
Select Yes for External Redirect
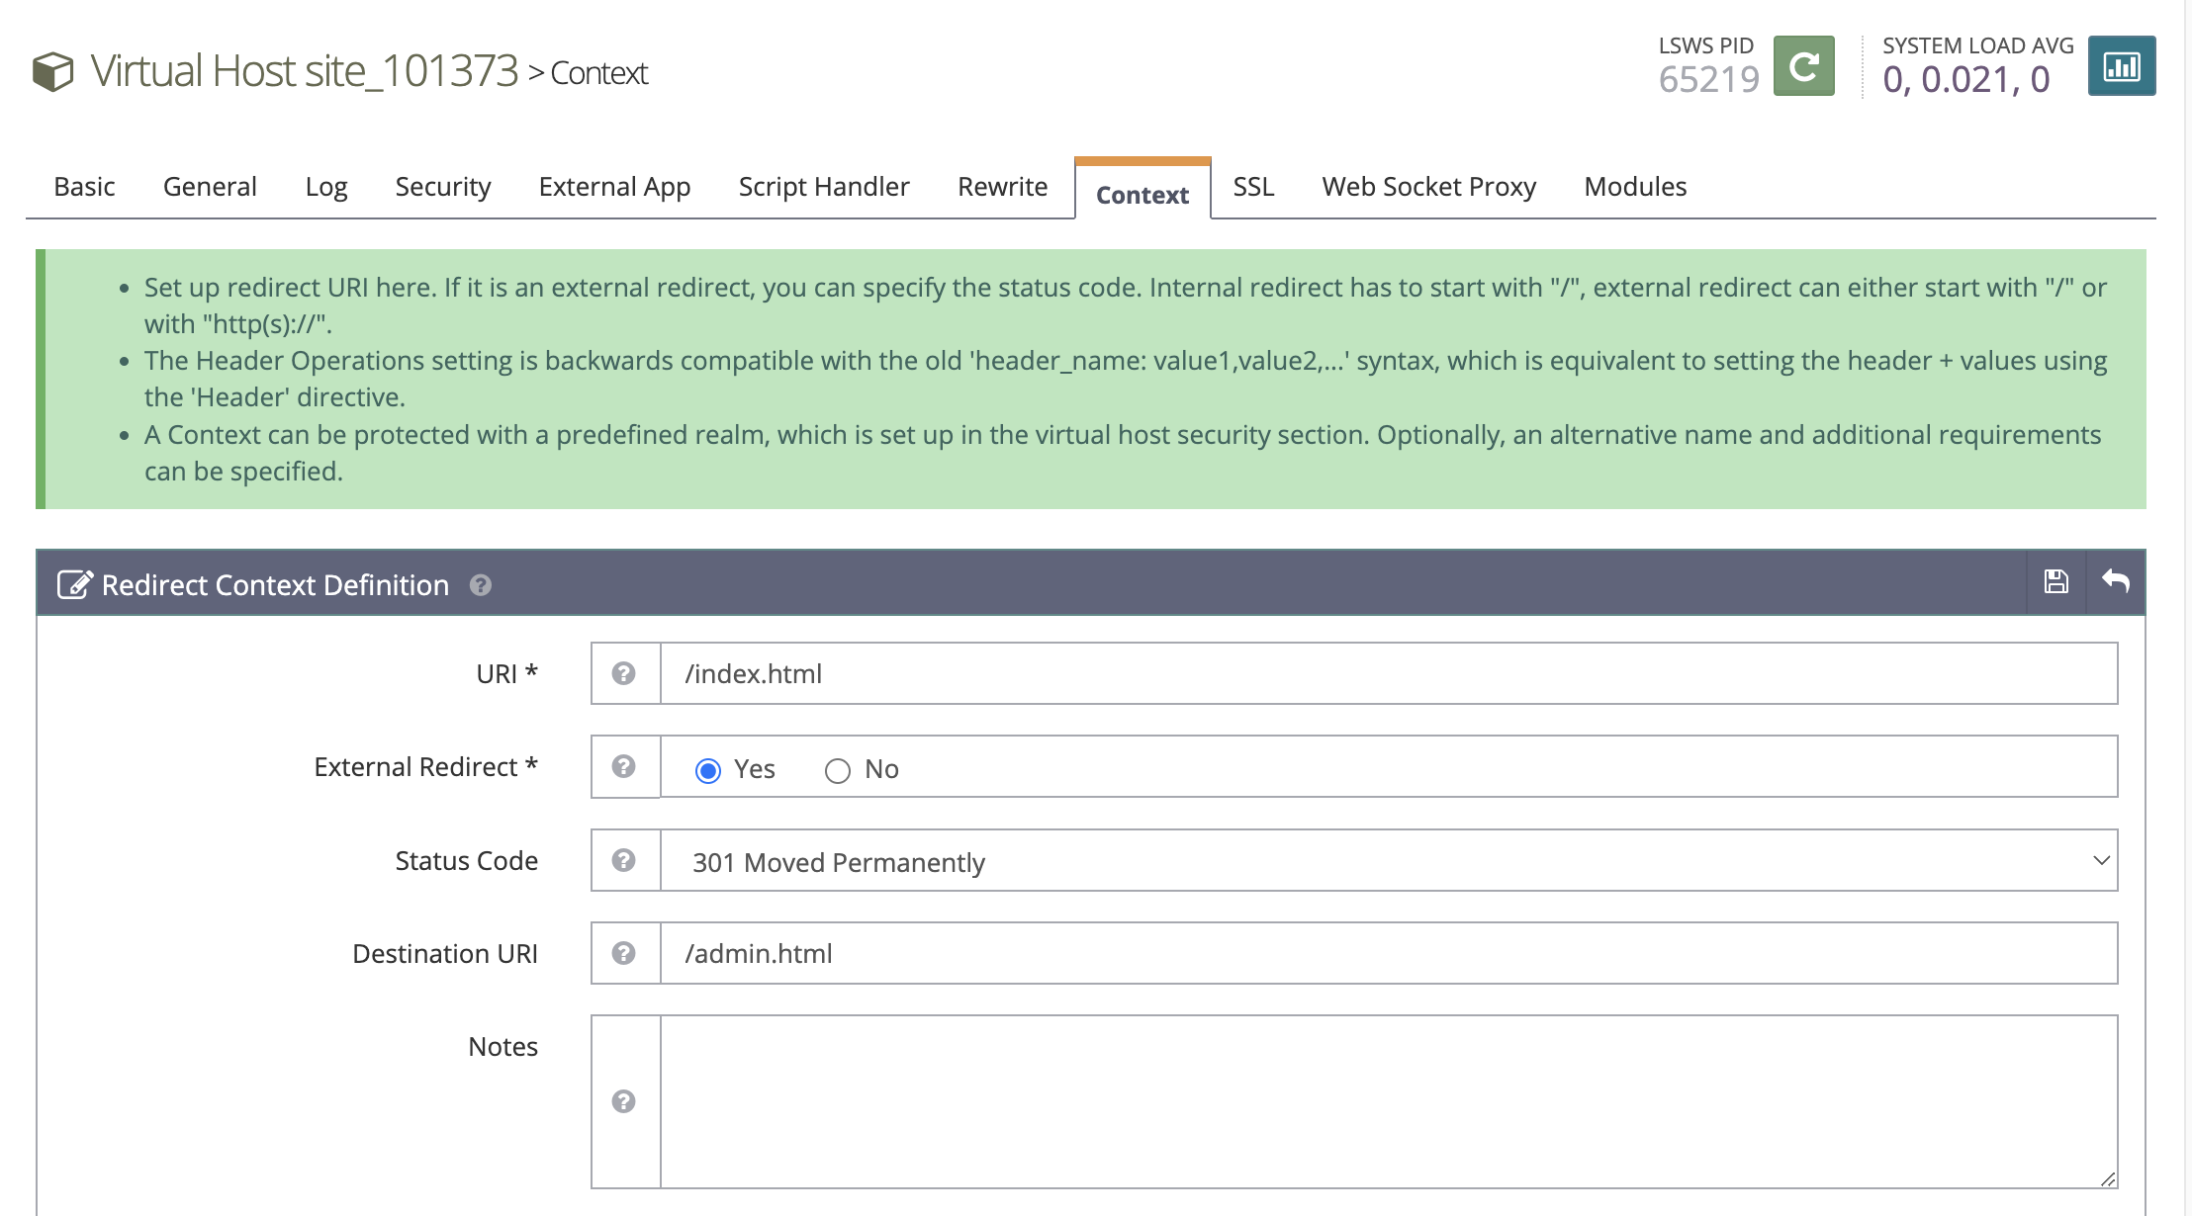click(708, 770)
